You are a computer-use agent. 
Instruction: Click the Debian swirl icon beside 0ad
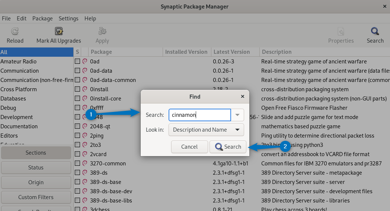pyautogui.click(x=85, y=61)
